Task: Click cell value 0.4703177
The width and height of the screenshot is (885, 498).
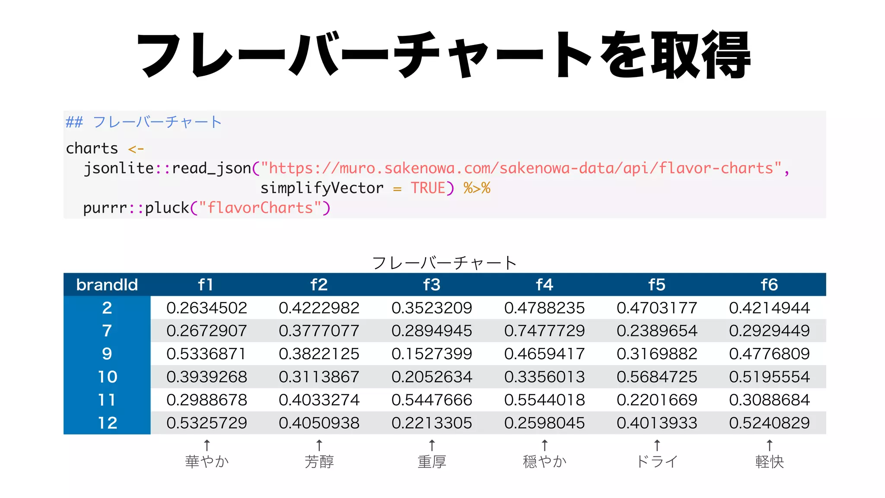Action: pyautogui.click(x=657, y=308)
